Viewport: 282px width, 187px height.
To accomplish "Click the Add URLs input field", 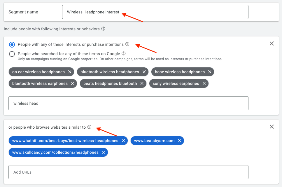I will coord(128,172).
